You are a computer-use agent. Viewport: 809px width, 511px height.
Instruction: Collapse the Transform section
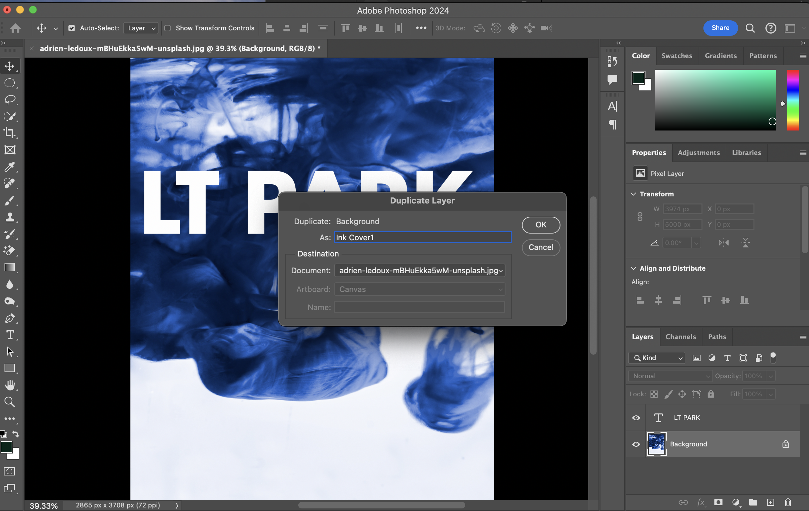tap(633, 194)
